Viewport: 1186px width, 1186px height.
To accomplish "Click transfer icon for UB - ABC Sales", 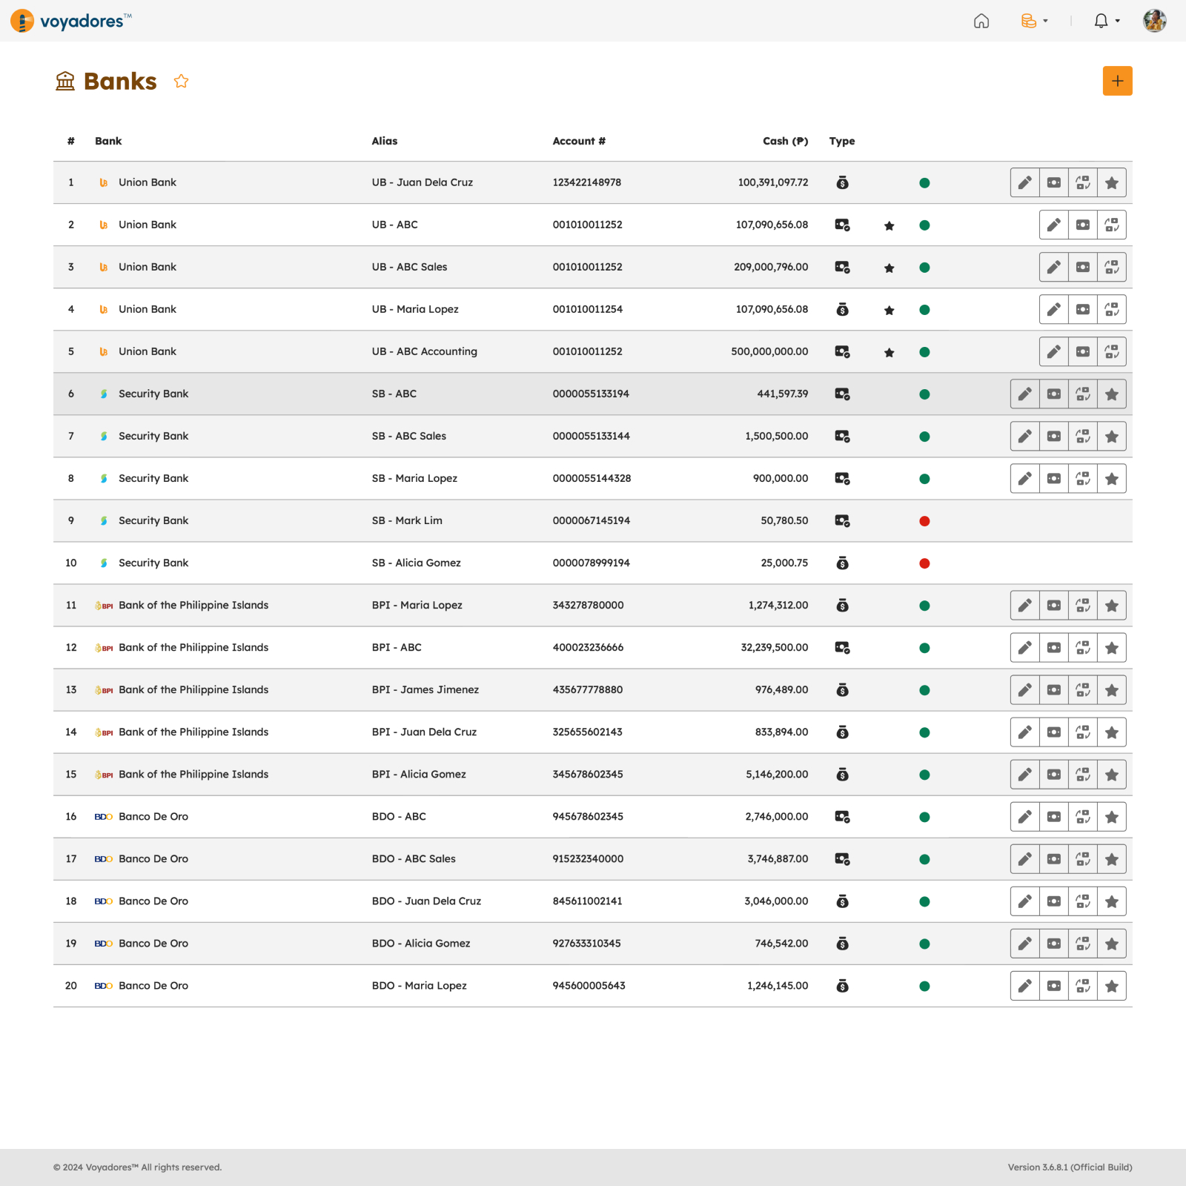I will [x=1111, y=268].
